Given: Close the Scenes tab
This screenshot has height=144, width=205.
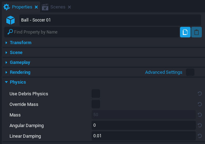Looking at the screenshot, I should (x=69, y=7).
